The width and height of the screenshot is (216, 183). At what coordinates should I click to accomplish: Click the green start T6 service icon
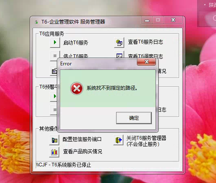pos(55,43)
